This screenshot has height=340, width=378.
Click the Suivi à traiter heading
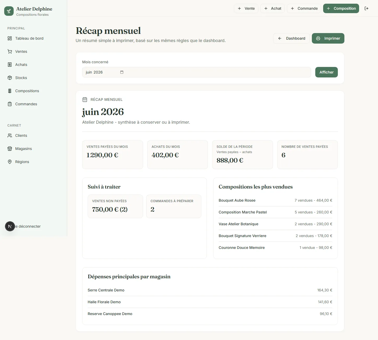[104, 187]
